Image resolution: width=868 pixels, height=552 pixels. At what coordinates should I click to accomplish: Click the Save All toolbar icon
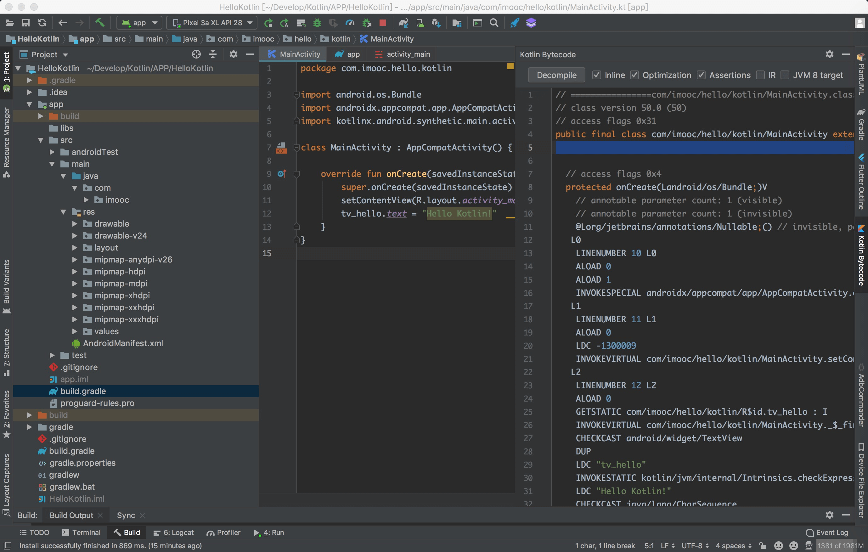pyautogui.click(x=25, y=23)
